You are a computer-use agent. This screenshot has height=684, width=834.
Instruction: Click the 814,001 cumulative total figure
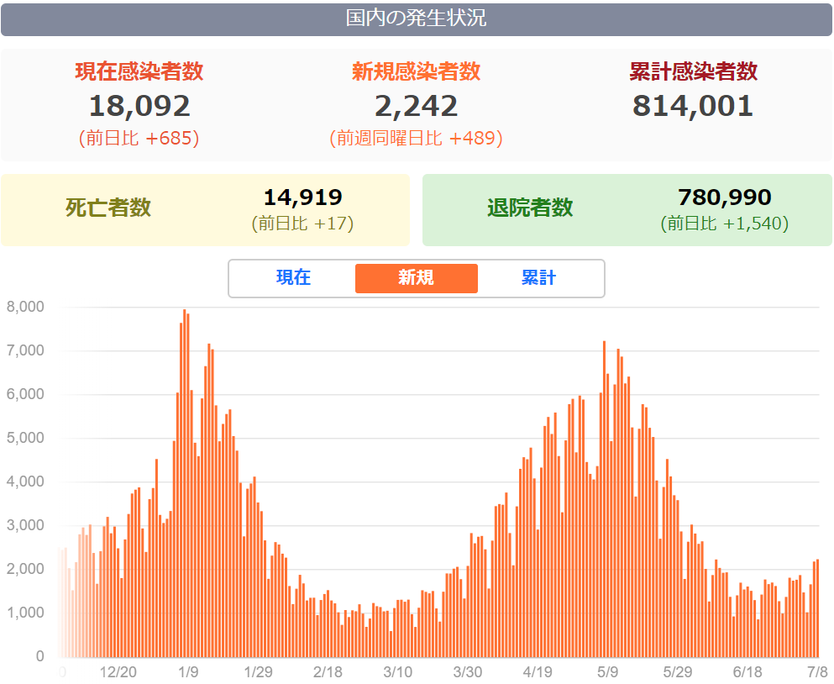coord(693,106)
